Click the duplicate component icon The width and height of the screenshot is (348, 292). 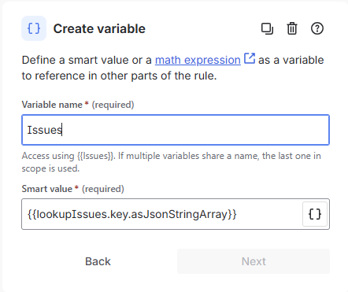point(267,28)
